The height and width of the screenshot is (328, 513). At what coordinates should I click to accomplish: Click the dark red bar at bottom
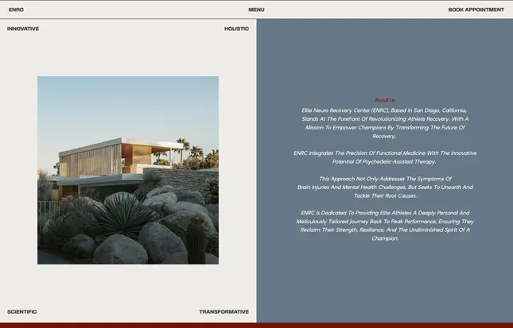[x=256, y=325]
